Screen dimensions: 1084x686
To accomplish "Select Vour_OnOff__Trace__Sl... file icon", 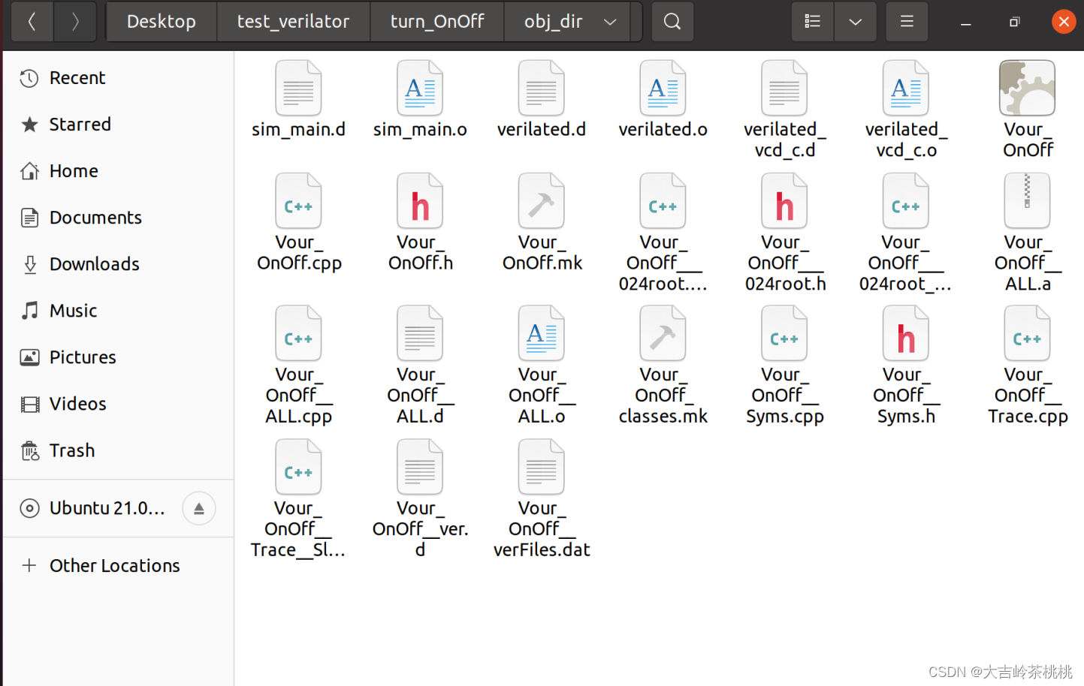I will [x=298, y=467].
